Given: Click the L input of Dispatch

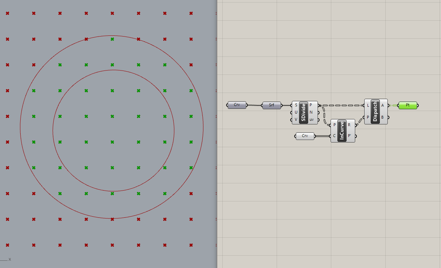Looking at the screenshot, I should coord(368,106).
